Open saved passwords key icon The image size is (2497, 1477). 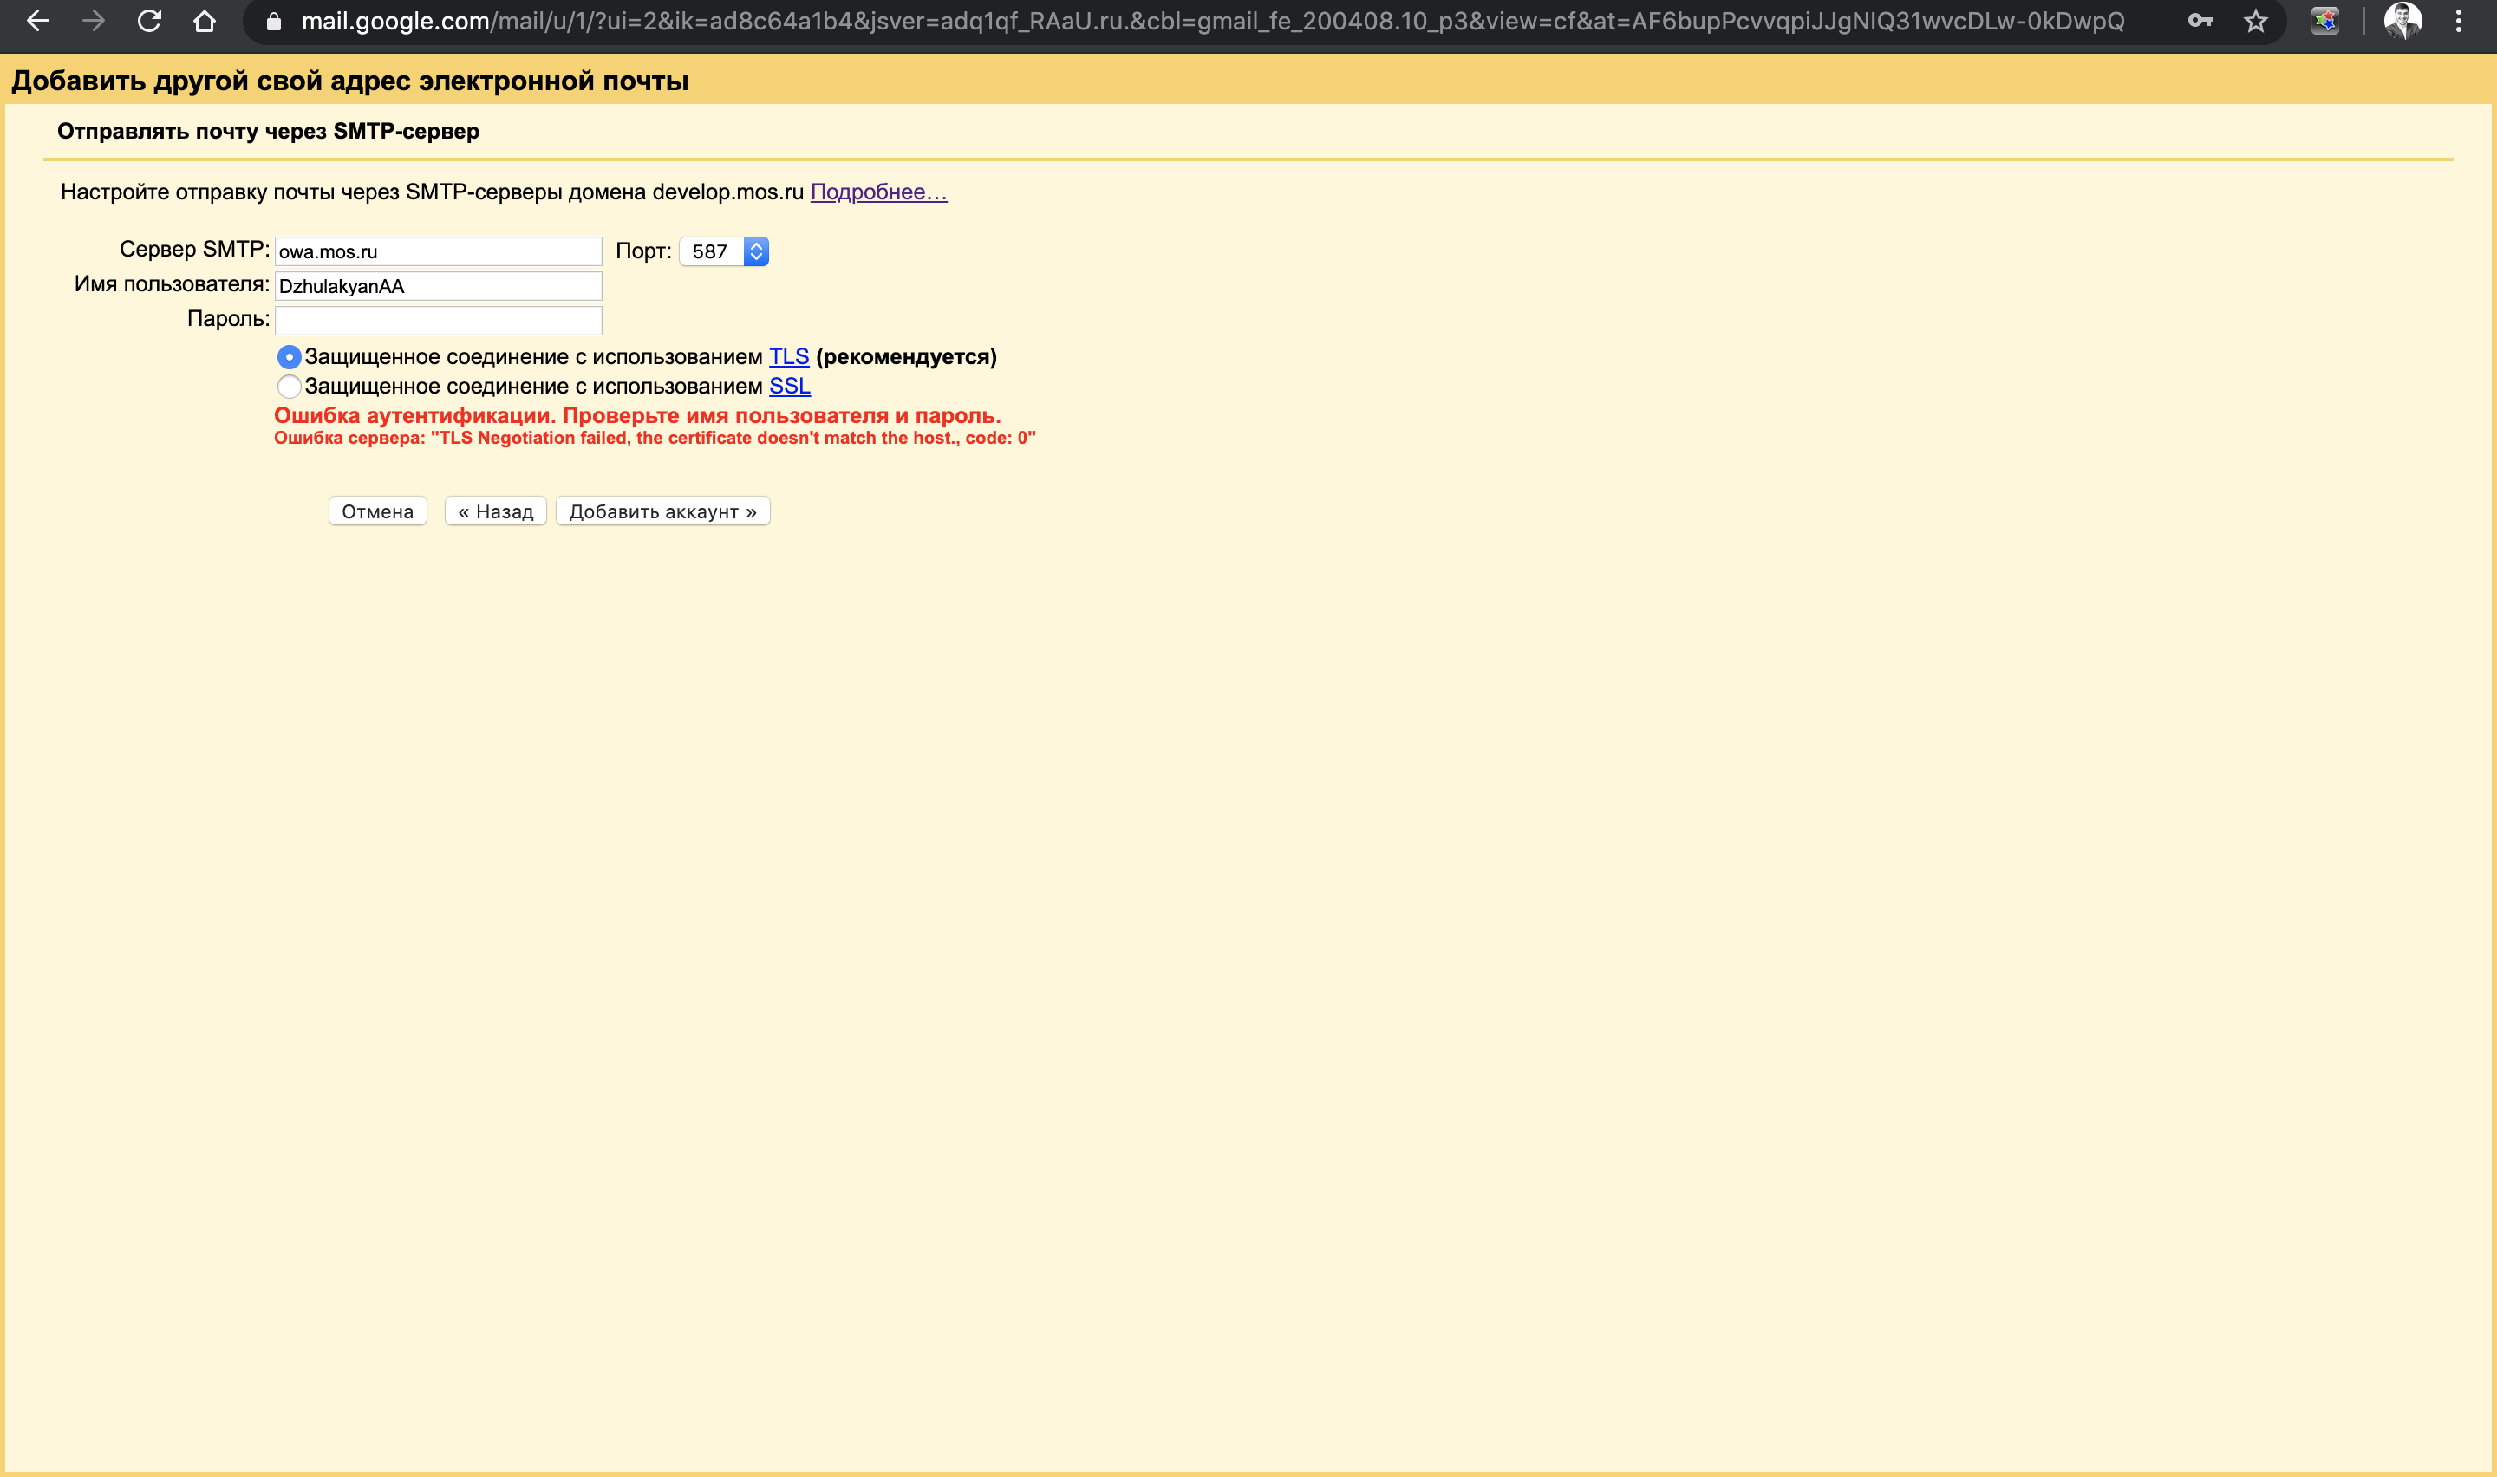[2200, 21]
